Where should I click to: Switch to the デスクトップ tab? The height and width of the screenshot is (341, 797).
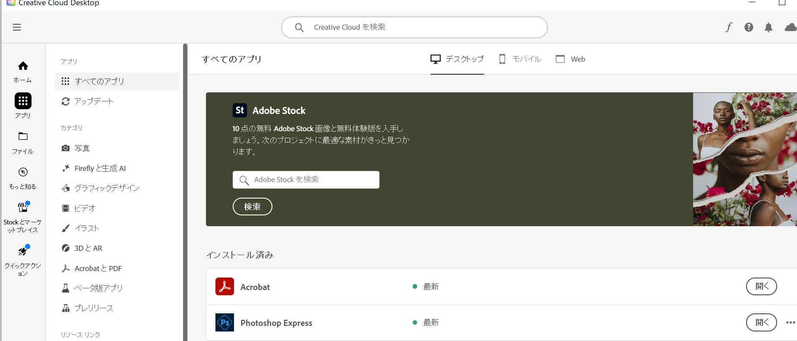click(457, 59)
